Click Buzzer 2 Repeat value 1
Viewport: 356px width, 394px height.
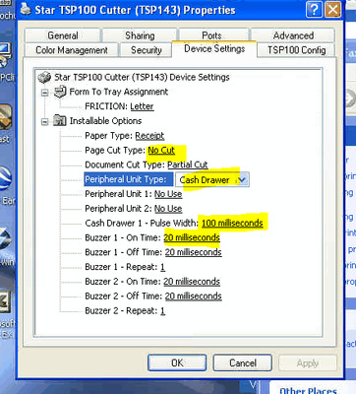coord(162,310)
